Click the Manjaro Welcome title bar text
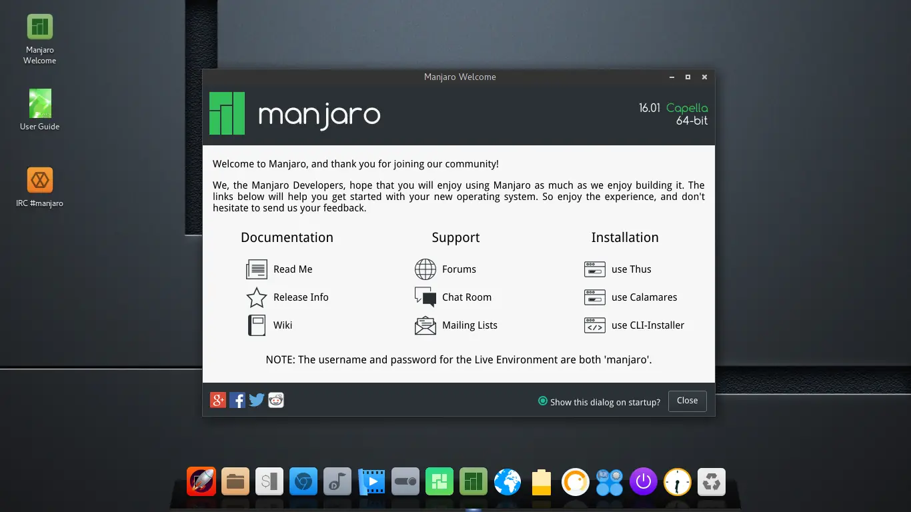The height and width of the screenshot is (512, 911). (x=460, y=77)
